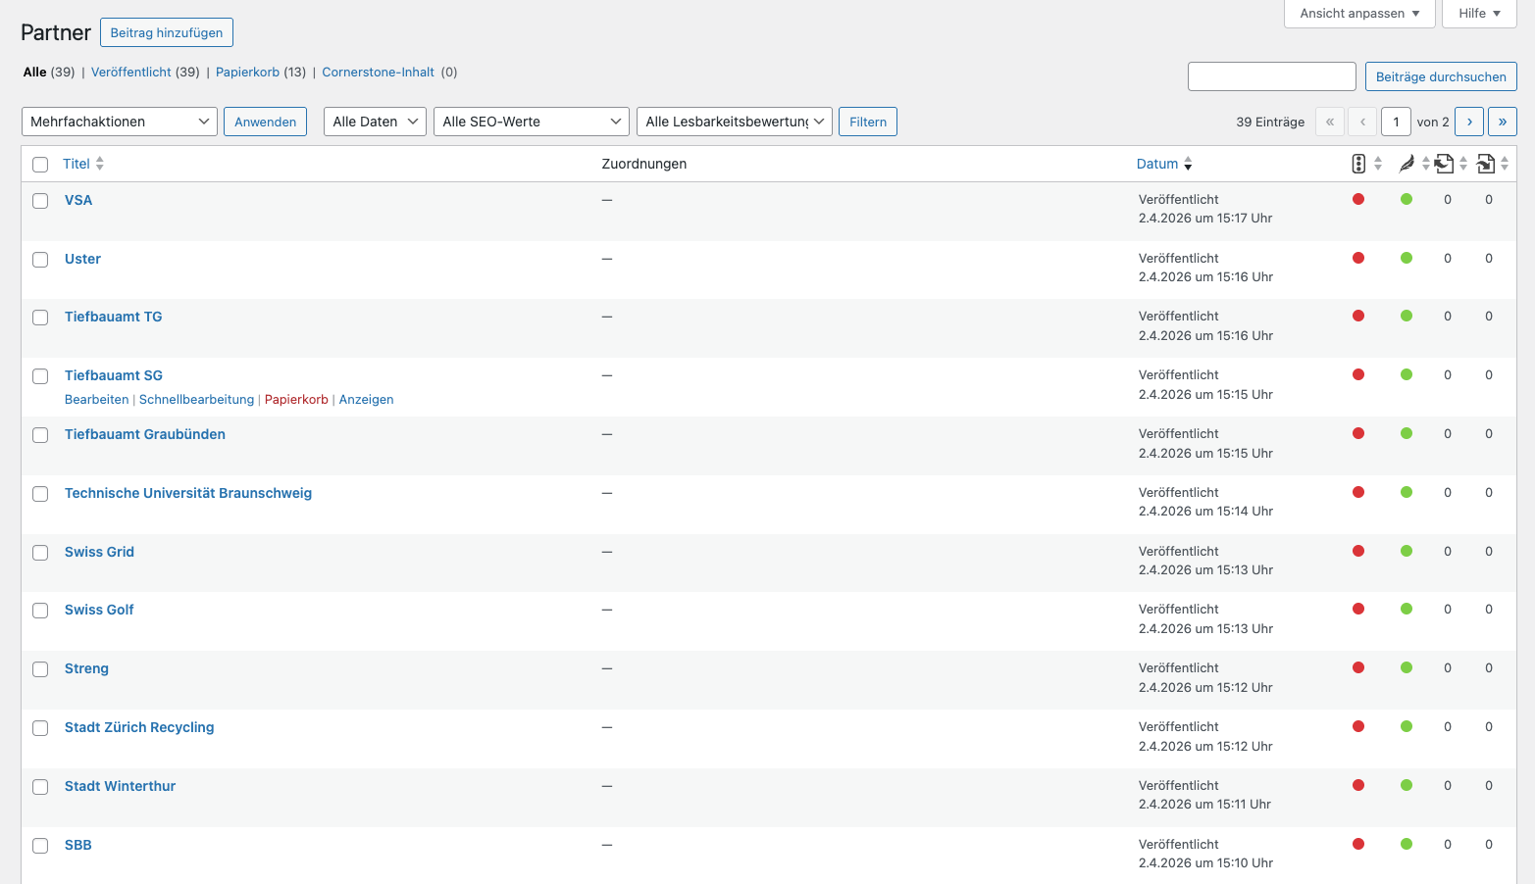Check the Tiefbauamt TG checkbox

point(40,318)
